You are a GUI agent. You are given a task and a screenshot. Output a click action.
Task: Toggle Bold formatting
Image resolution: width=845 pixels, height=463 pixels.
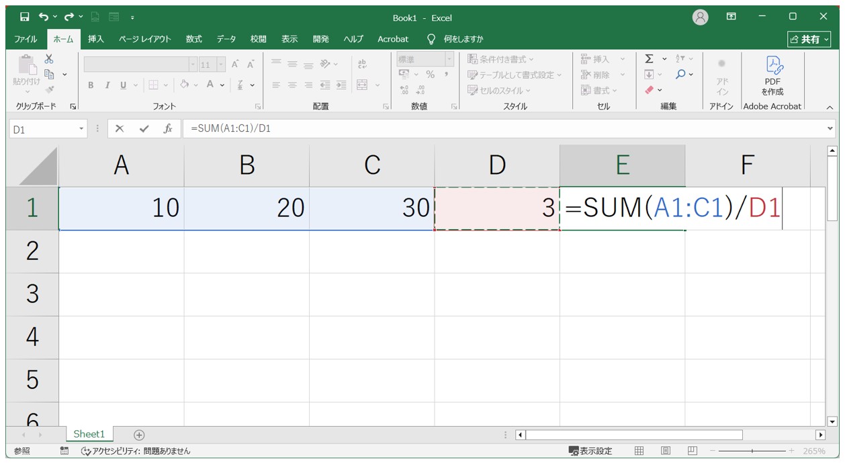click(x=91, y=85)
